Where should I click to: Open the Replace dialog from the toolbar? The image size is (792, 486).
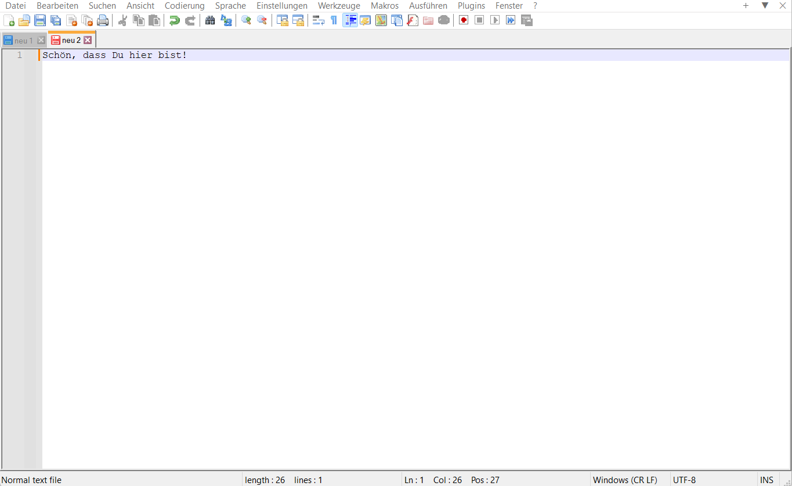pos(226,20)
